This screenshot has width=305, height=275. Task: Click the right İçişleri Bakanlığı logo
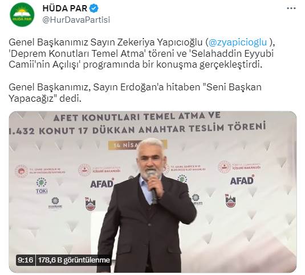tap(239, 166)
